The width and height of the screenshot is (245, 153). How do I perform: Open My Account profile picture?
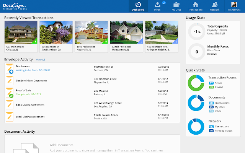point(234,5)
